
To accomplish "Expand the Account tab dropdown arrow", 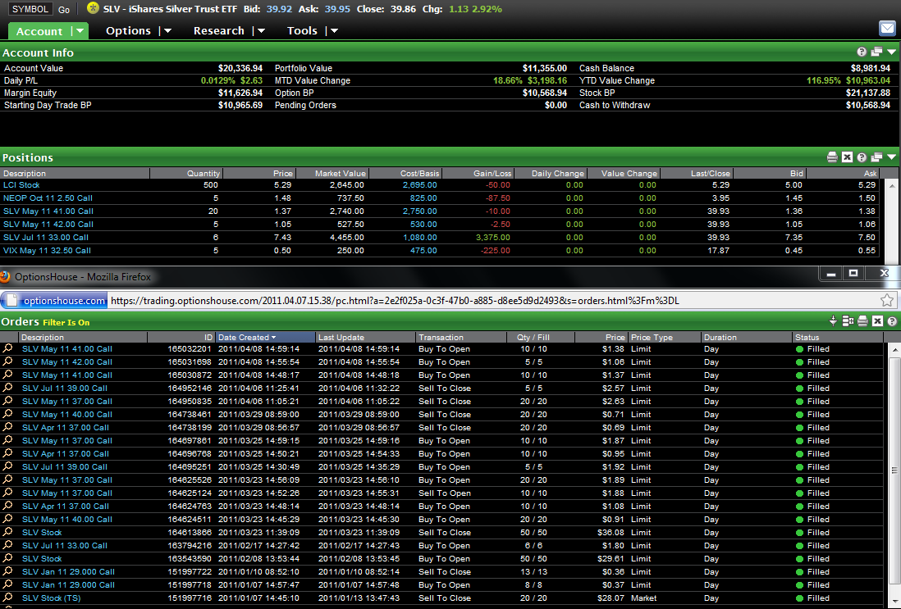I will tap(80, 31).
